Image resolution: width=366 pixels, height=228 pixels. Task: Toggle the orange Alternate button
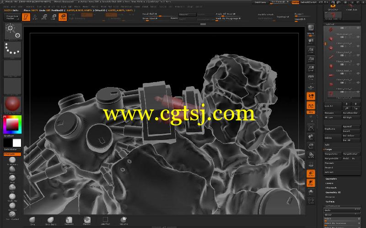tap(12, 154)
